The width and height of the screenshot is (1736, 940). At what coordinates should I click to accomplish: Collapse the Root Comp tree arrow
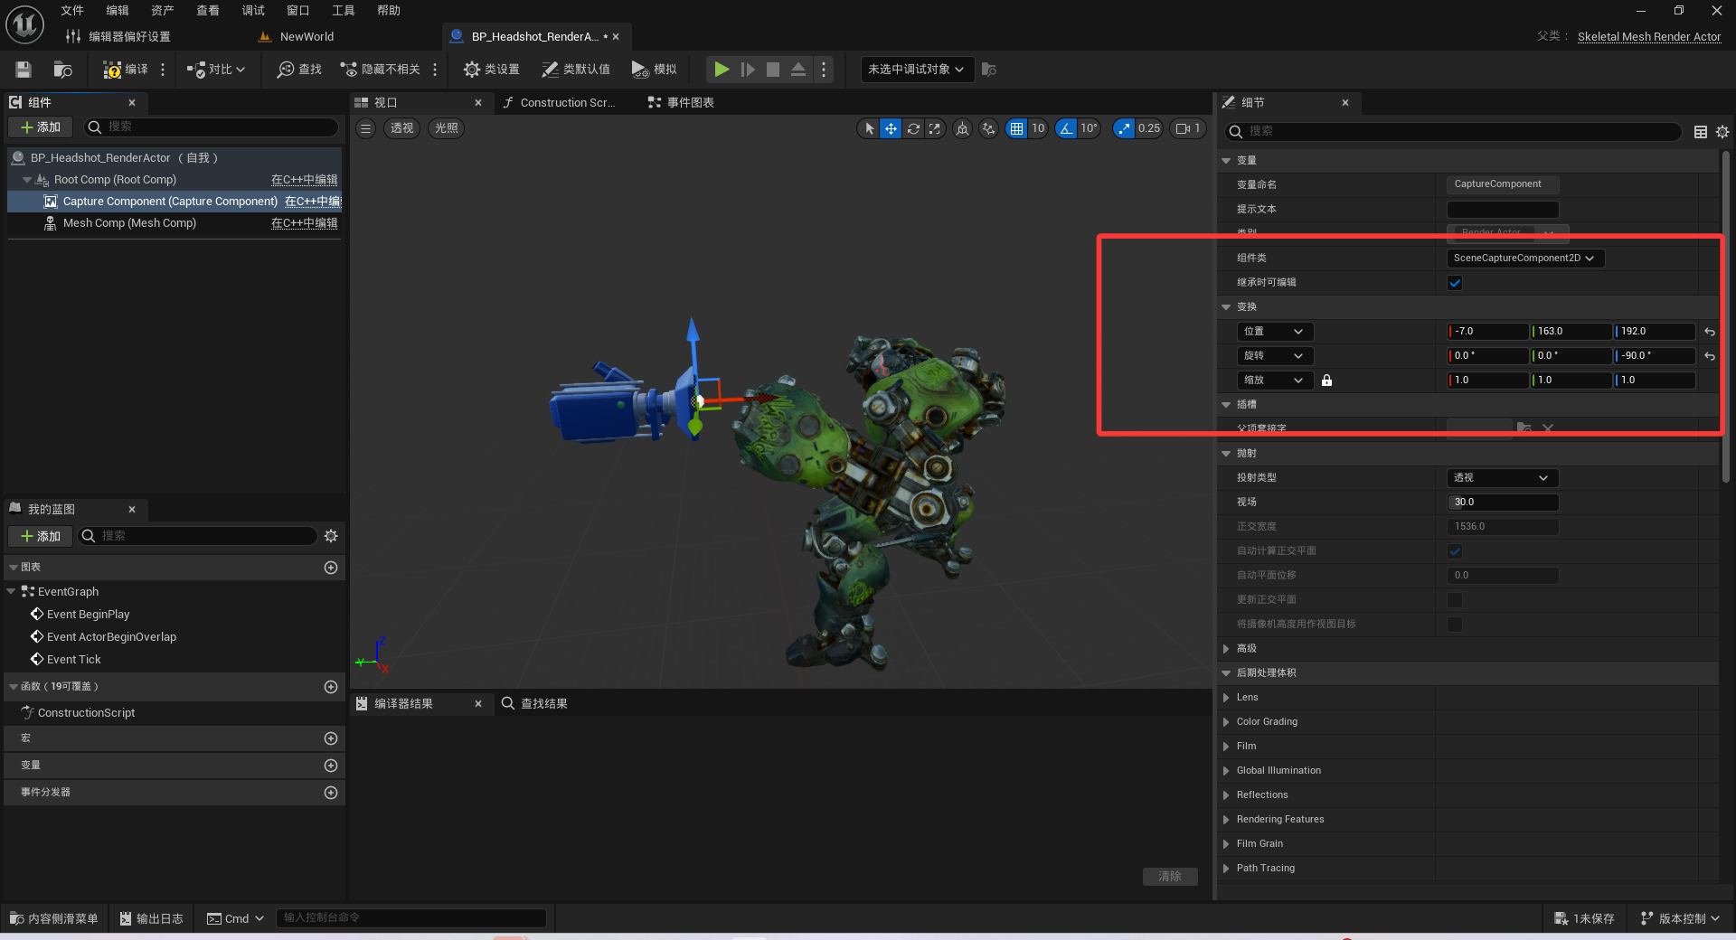[x=27, y=180]
